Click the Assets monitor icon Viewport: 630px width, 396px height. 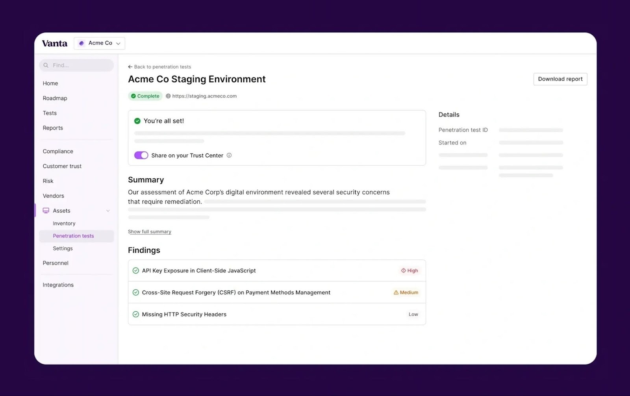tap(46, 211)
